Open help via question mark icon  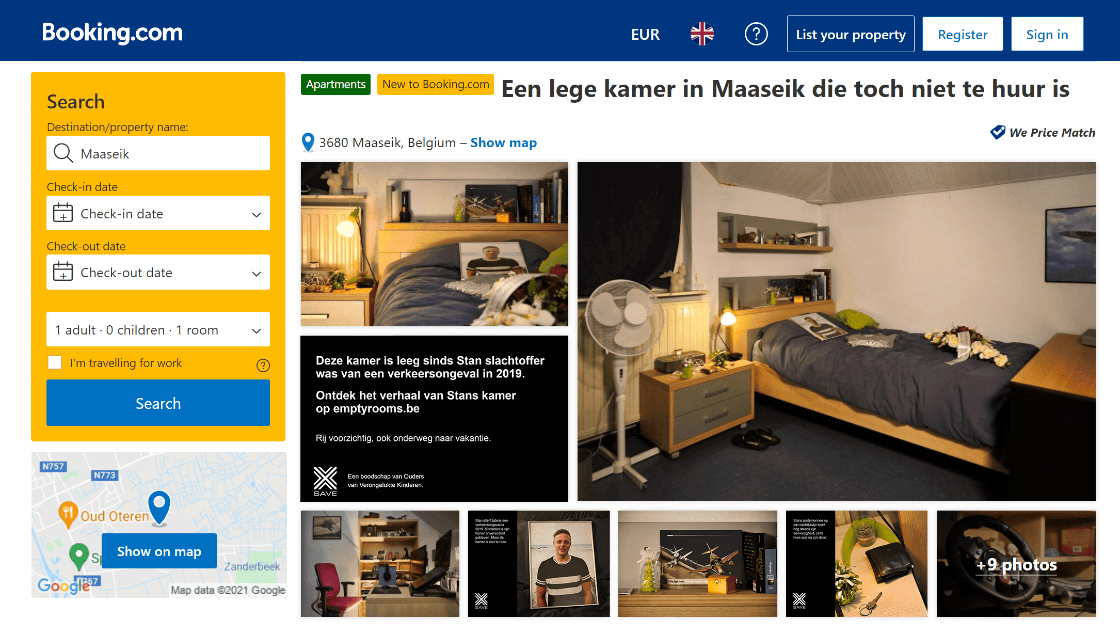pos(756,34)
